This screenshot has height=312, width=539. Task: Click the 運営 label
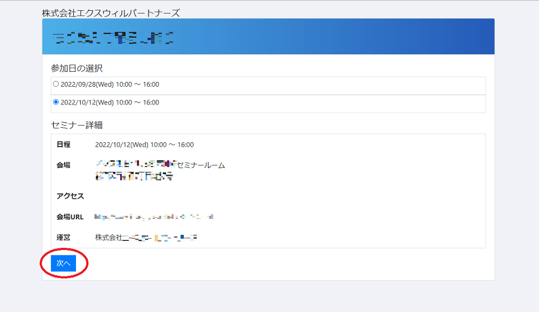[x=63, y=238]
